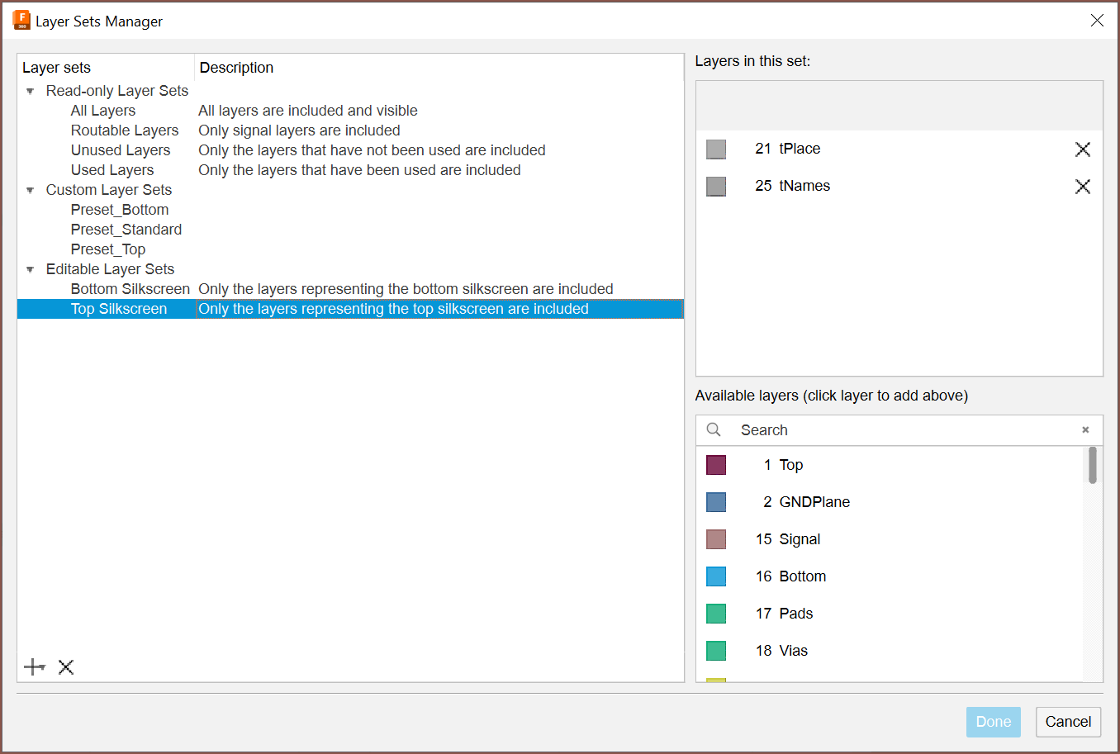The width and height of the screenshot is (1120, 754).
Task: Select the Routable Layers set
Action: click(124, 130)
